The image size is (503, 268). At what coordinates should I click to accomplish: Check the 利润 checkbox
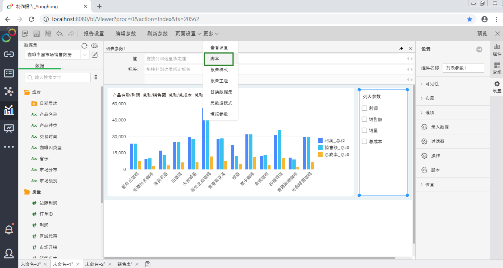[x=364, y=108]
